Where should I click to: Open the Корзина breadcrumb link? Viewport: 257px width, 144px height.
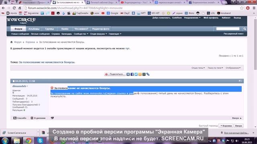tap(30, 42)
